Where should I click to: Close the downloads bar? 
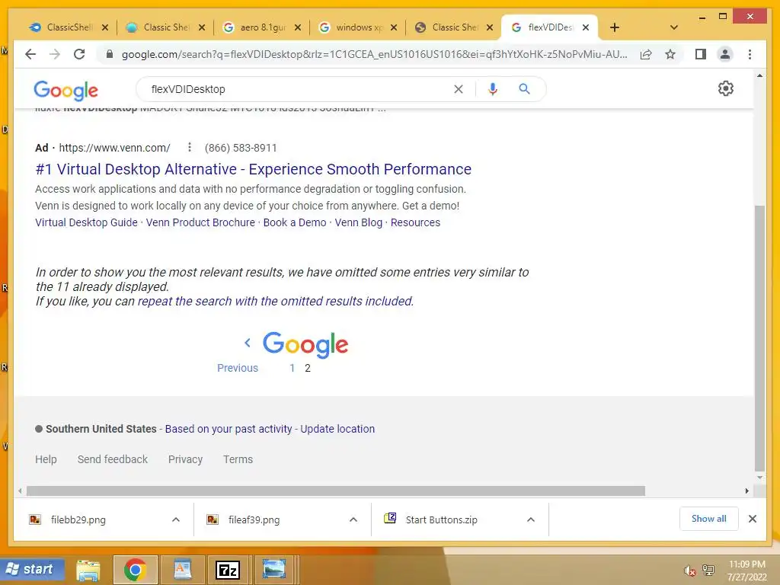coord(752,519)
